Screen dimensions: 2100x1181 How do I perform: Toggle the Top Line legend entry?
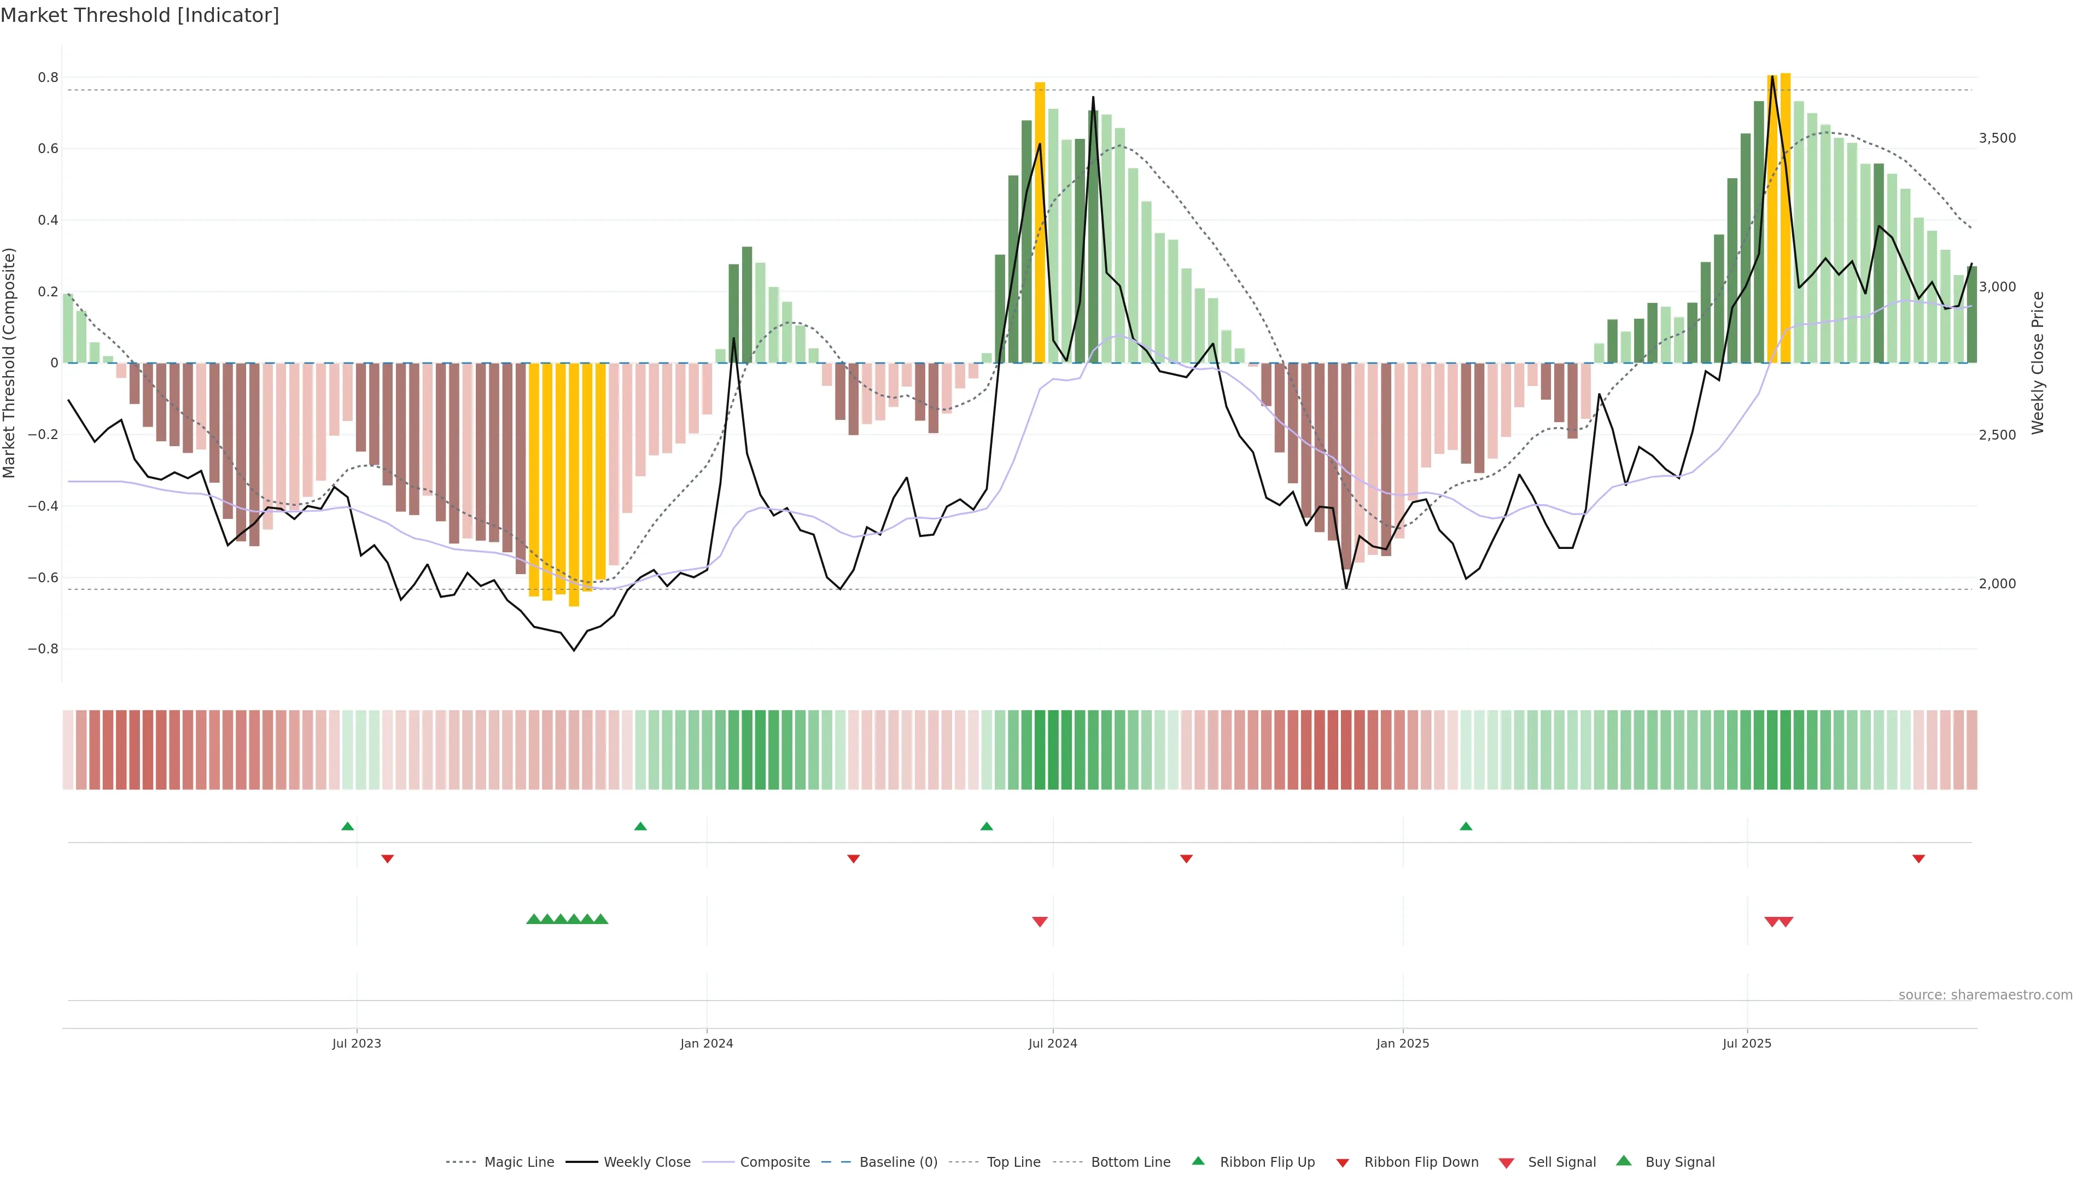[1013, 1162]
